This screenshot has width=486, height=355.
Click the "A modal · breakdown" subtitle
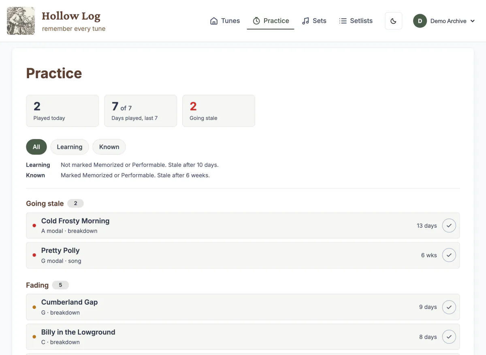click(69, 231)
